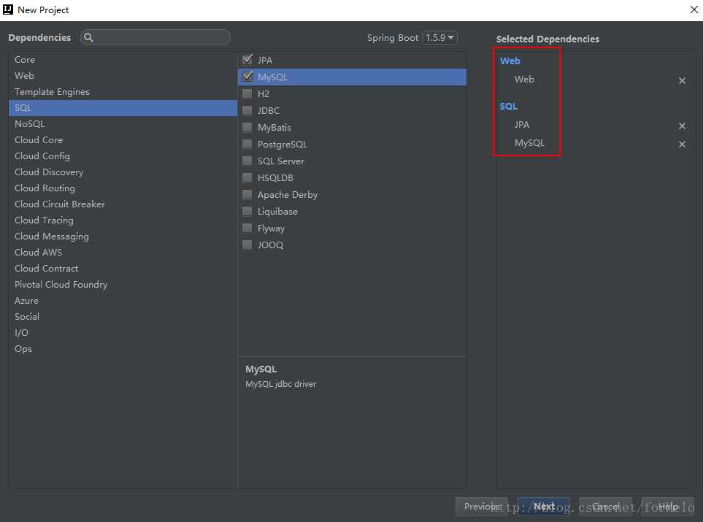Select the SQL category
703x522 pixels.
point(123,108)
